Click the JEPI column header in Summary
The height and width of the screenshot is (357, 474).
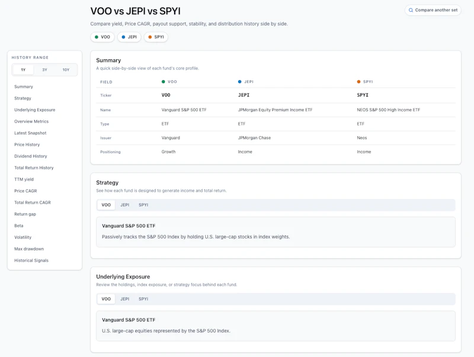click(x=246, y=82)
